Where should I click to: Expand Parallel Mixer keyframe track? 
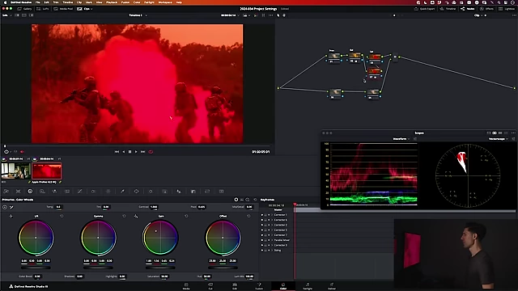coord(272,240)
